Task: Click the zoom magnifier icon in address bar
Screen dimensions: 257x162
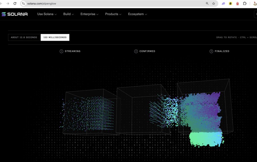Action: pos(207,3)
